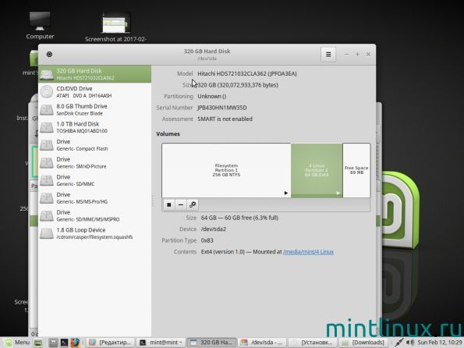Click the Thumb Drive icon in the list
The height and width of the screenshot is (348, 464).
[x=47, y=109]
